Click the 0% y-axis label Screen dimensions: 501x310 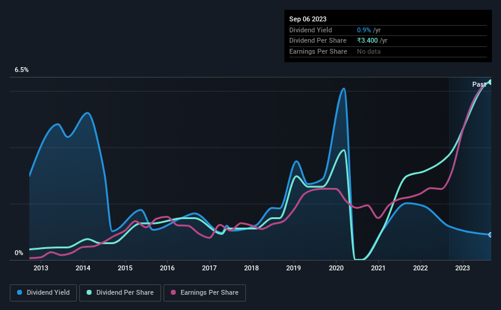19,253
